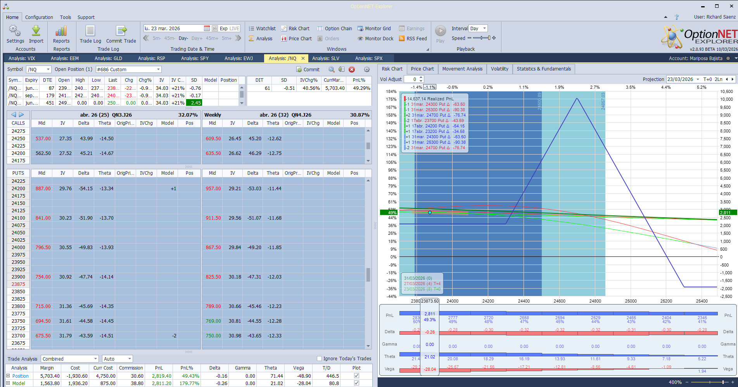Viewport: 738px width, 387px height.
Task: Switch to the Volatility tab
Action: tap(499, 69)
